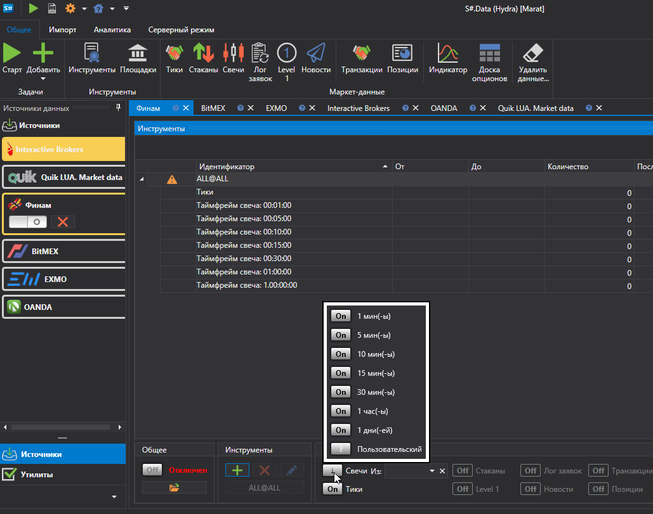Open Level 1 circle icon

287,53
